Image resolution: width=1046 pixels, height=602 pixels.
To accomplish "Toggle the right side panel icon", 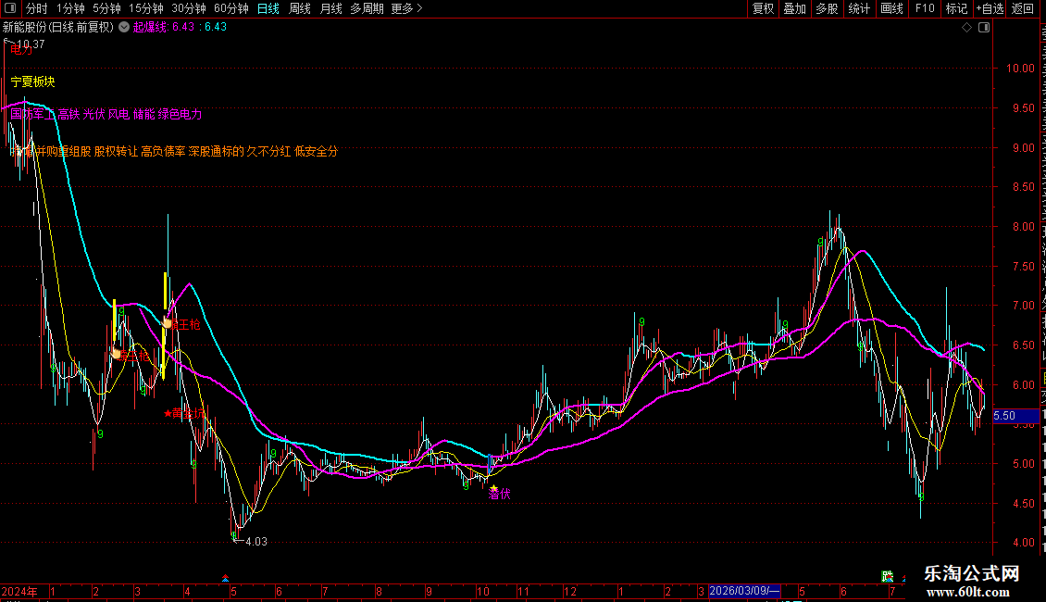I will 984,28.
